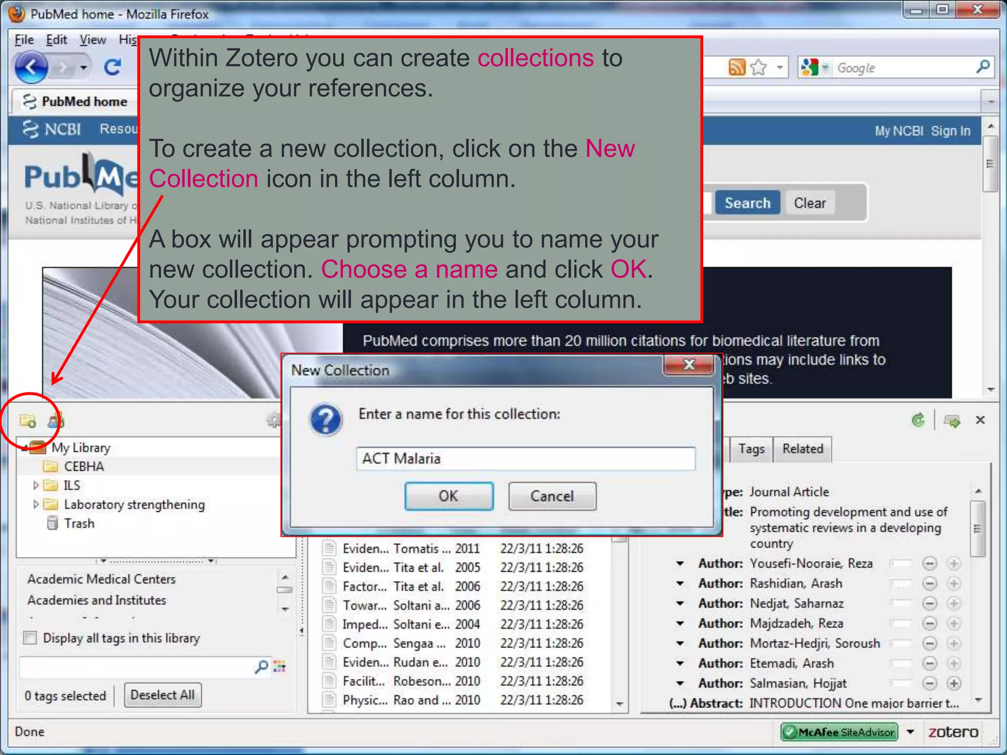Click the NCBI logo in the header
This screenshot has width=1007, height=755.
(52, 129)
